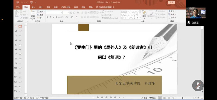Click the New Slide (新建幻灯片) icon
Screen dimensions: 217x100
coord(33,15)
